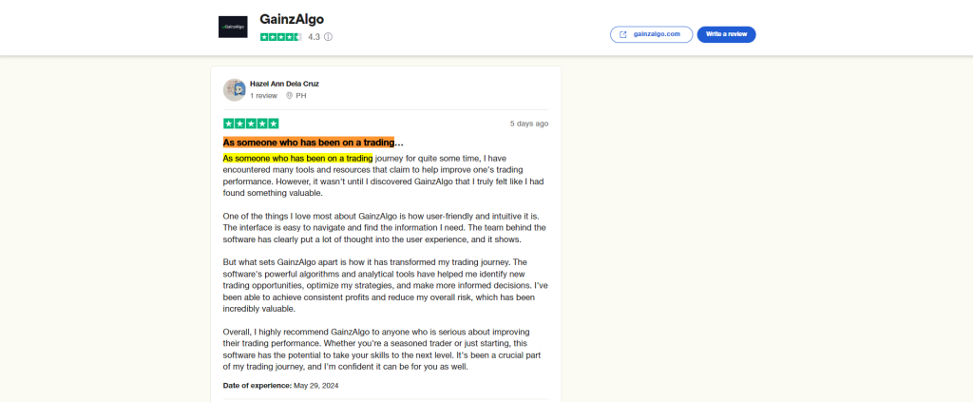Image resolution: width=973 pixels, height=402 pixels.
Task: Click the GainzAlgo company logo thumbnail
Action: point(233,27)
